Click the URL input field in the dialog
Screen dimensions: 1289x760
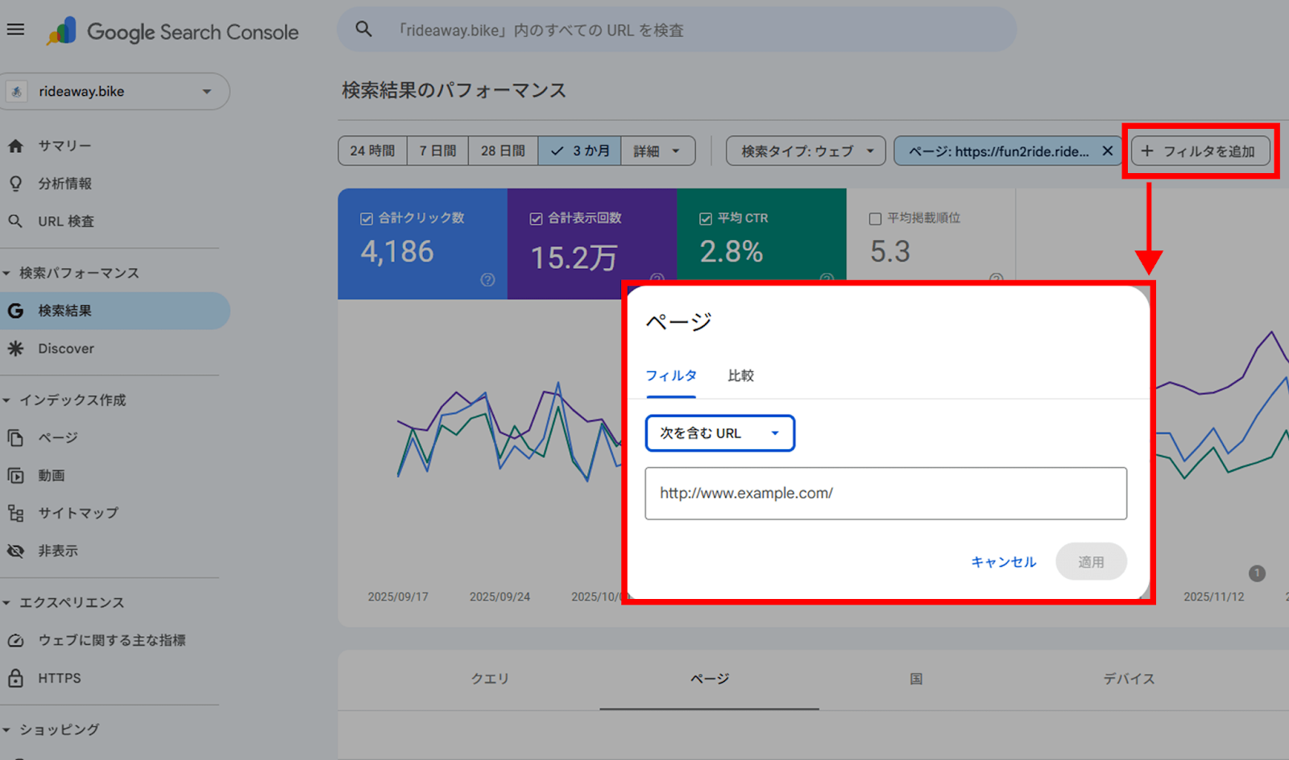click(885, 493)
